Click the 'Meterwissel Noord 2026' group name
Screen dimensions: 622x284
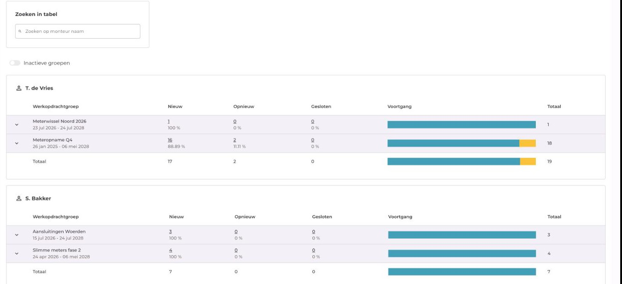60,121
